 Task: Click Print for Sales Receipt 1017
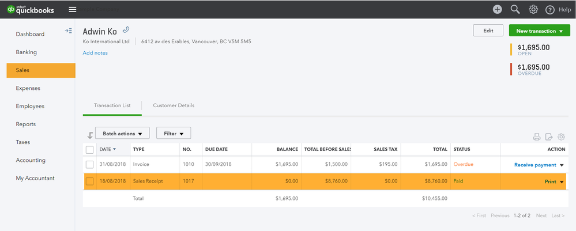(550, 181)
